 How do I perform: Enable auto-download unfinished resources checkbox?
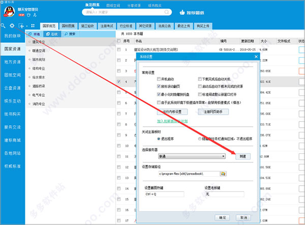[x=200, y=87]
